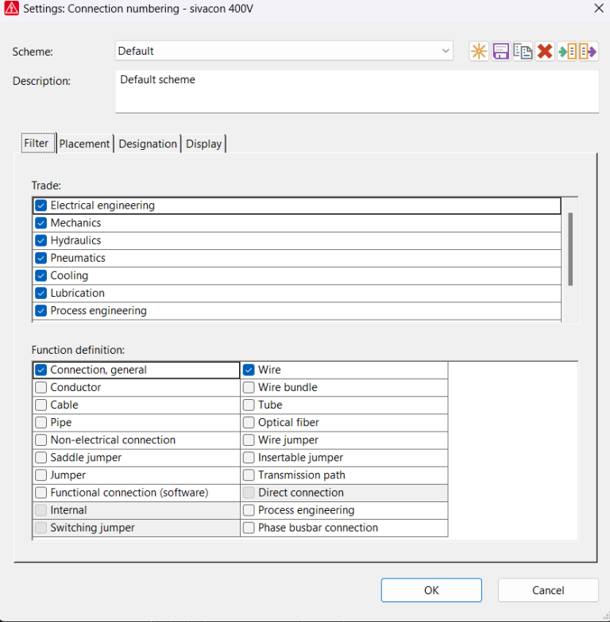This screenshot has height=622, width=610.
Task: Check the Tube function definition
Action: 249,405
